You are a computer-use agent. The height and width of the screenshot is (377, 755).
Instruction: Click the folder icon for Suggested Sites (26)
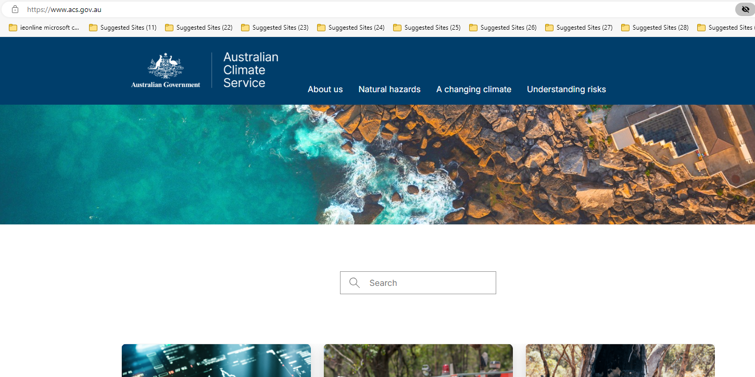[473, 27]
